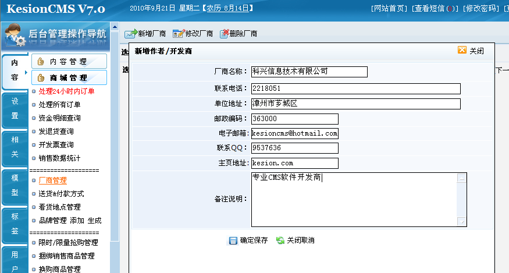Click the admin avatar icon in navigation header
This screenshot has height=273, width=509.
pos(15,35)
